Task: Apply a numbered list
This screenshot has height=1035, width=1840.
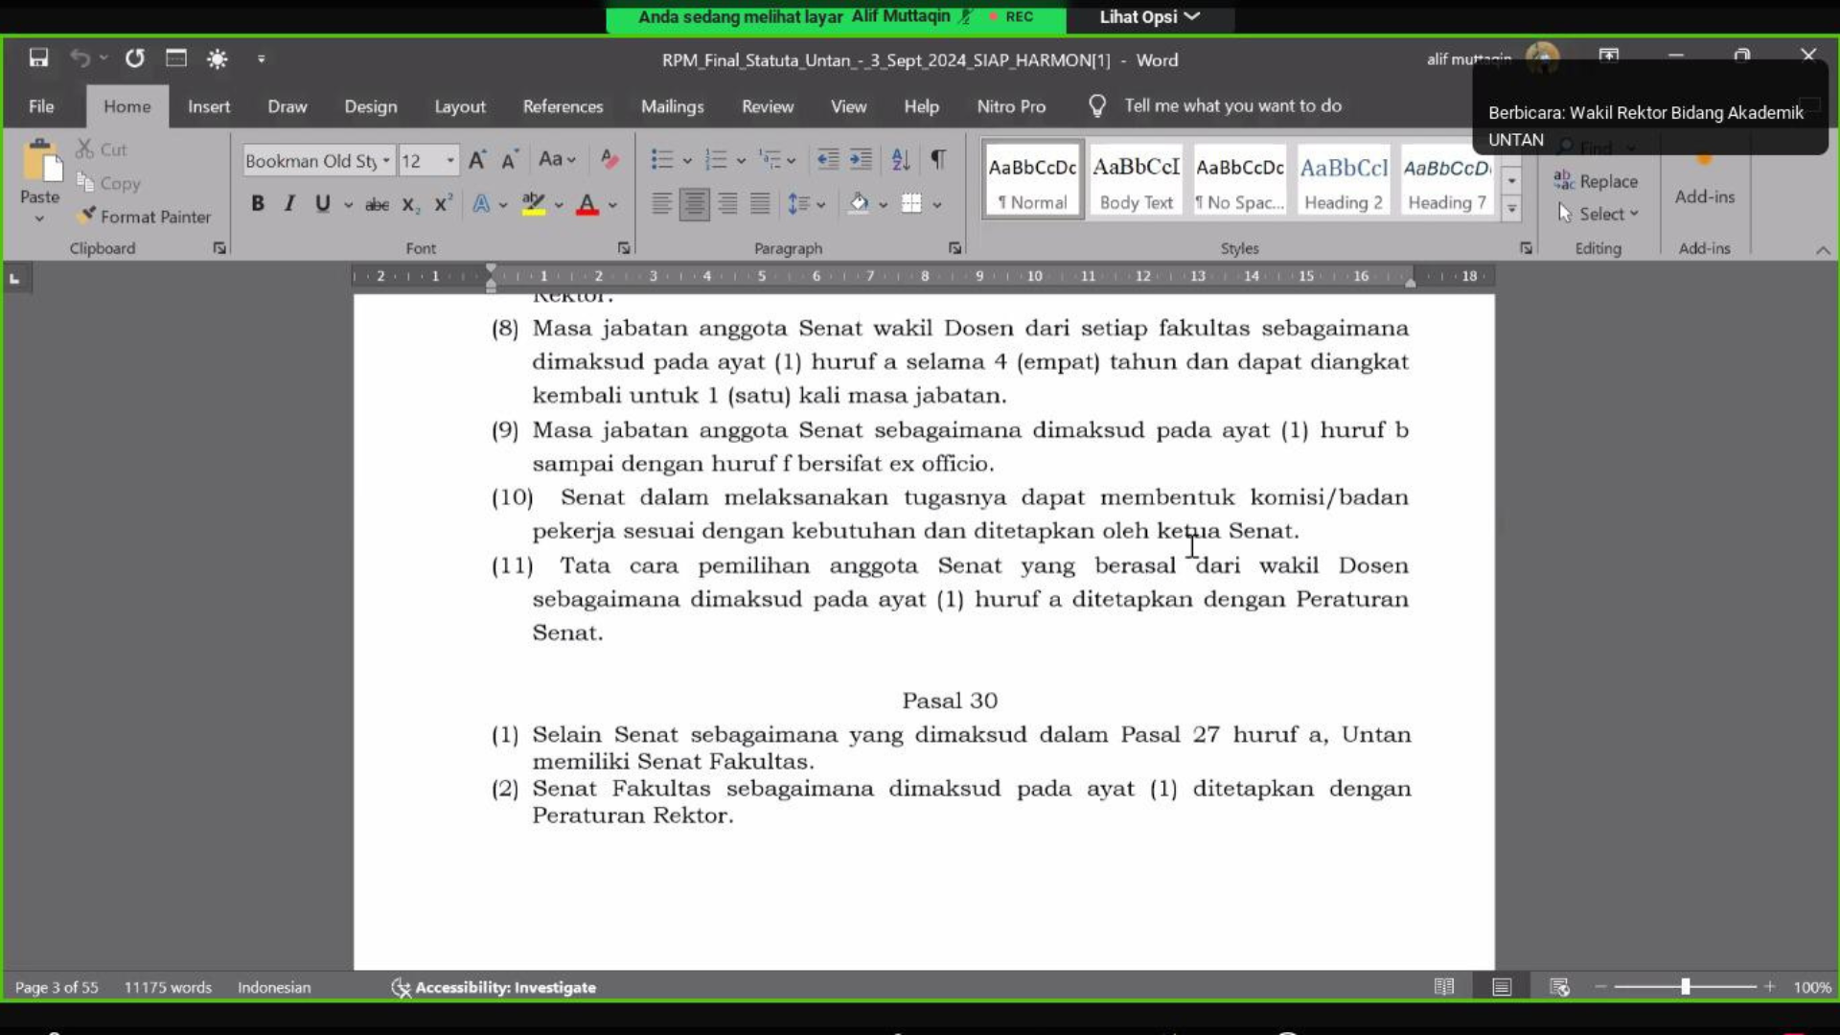Action: 716,160
